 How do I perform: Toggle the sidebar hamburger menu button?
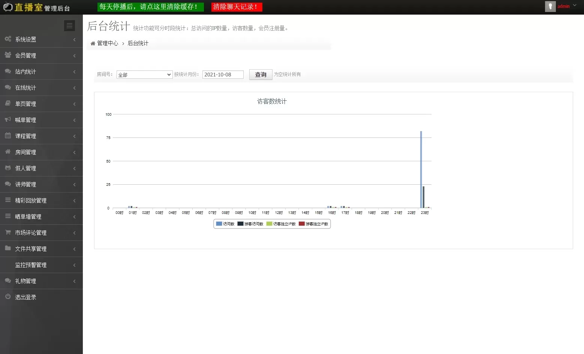[69, 25]
